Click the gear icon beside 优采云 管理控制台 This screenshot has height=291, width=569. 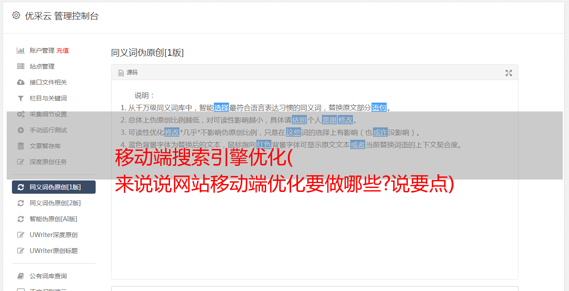16,15
